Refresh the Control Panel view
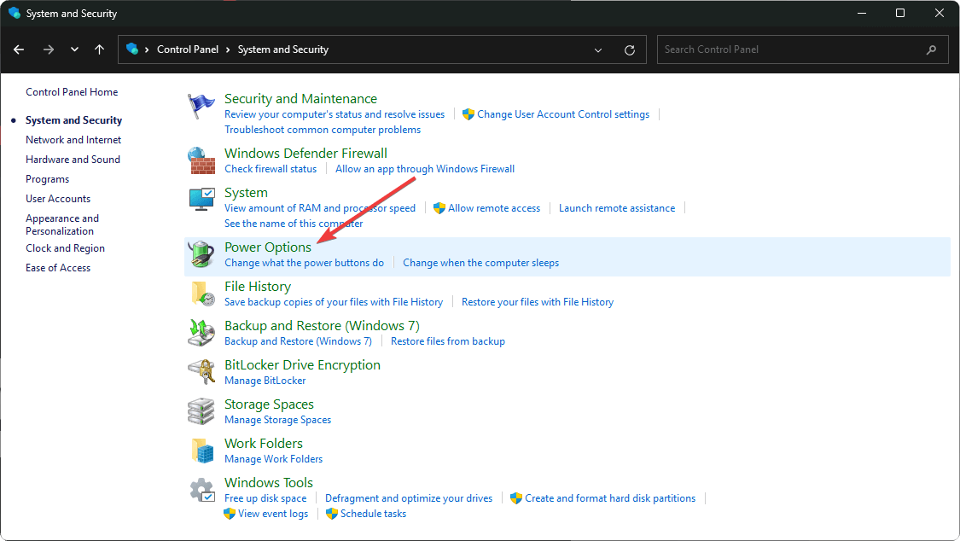Image resolution: width=960 pixels, height=541 pixels. click(x=630, y=49)
